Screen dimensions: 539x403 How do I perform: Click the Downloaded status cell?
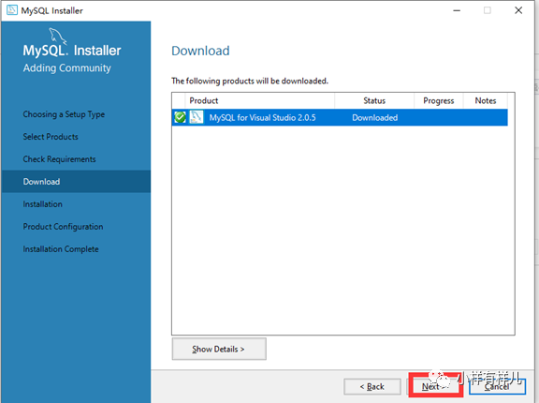point(374,118)
